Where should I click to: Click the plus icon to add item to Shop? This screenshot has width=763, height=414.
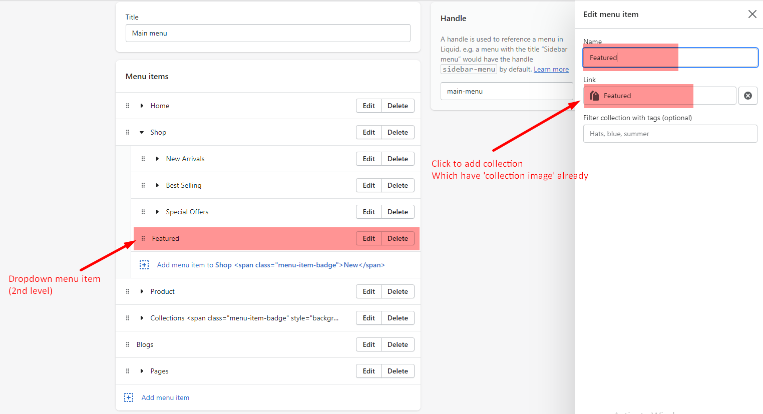(144, 265)
